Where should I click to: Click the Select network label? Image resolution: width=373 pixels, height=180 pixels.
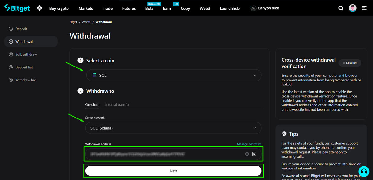pos(95,118)
